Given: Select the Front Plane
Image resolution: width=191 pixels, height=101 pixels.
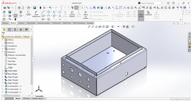Looking at the screenshot, I should [12, 58].
